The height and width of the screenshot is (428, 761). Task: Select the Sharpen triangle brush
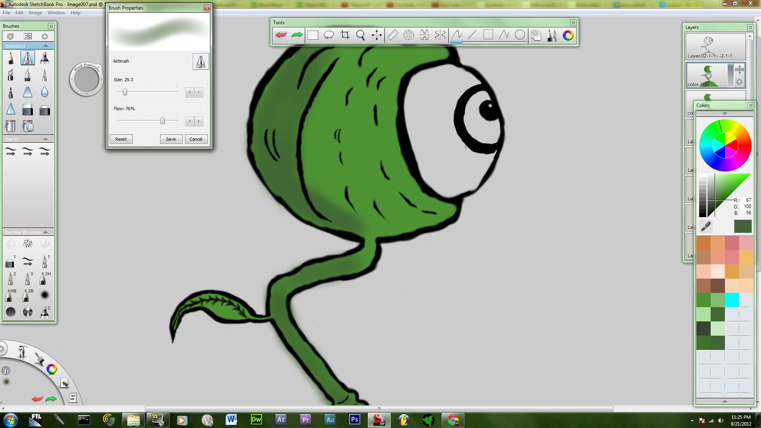click(x=11, y=109)
